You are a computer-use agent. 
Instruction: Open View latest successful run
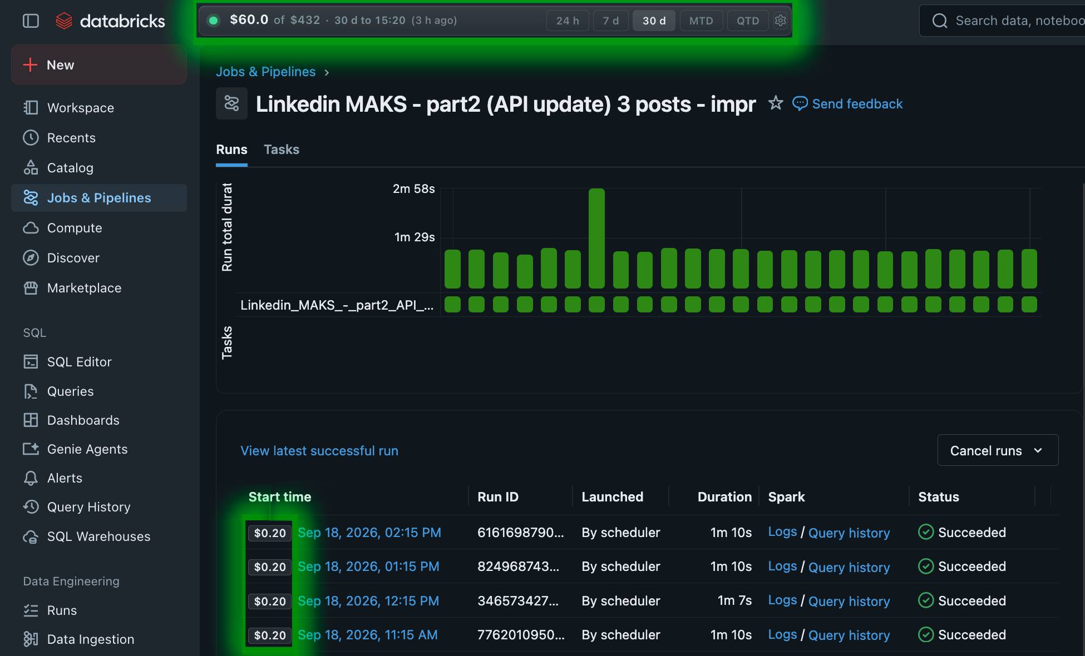[x=319, y=451]
